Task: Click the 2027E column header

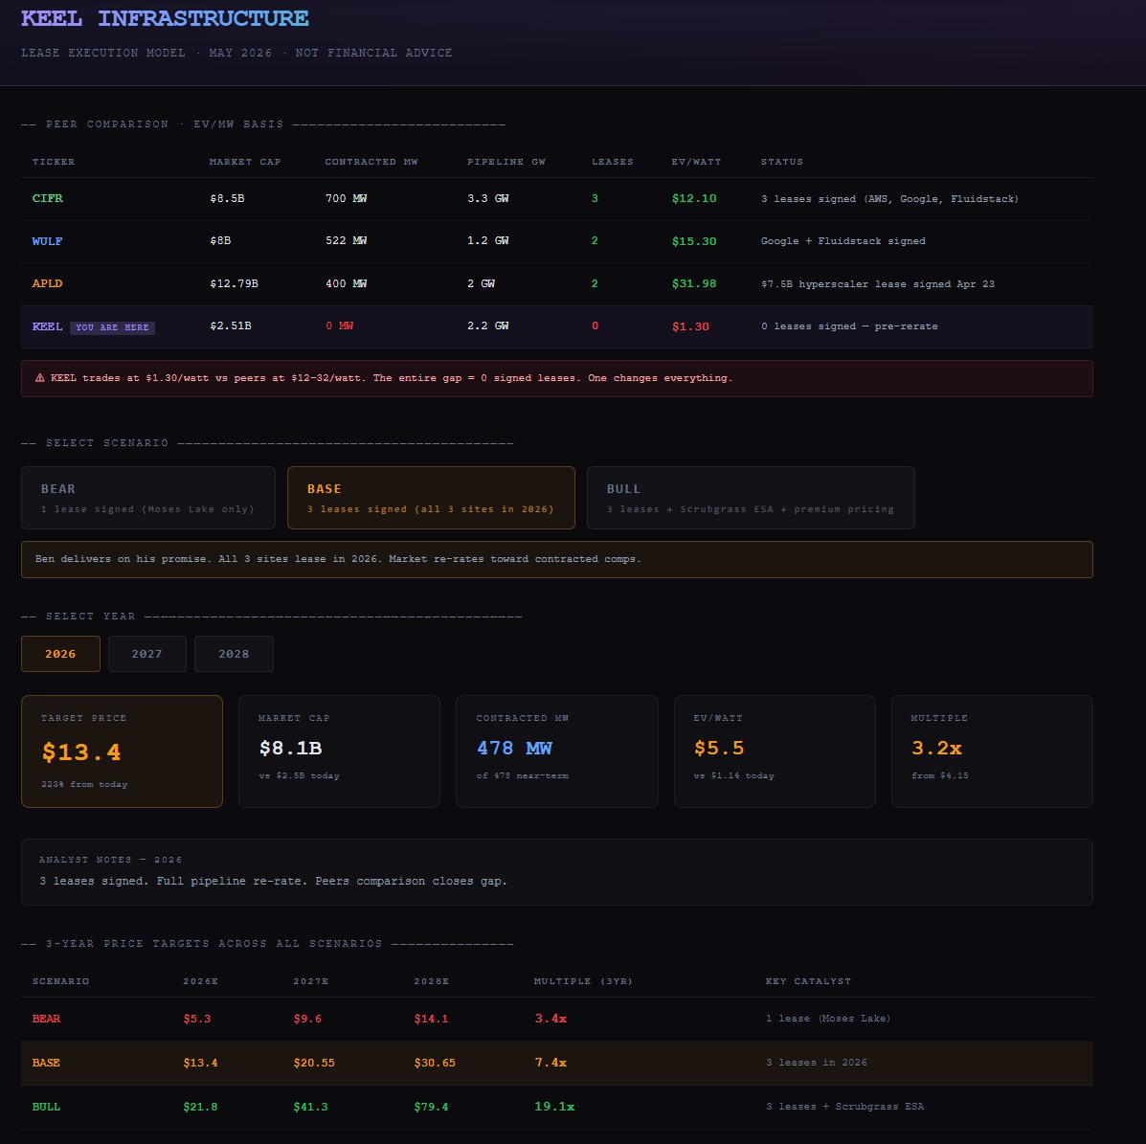Action: tap(310, 981)
